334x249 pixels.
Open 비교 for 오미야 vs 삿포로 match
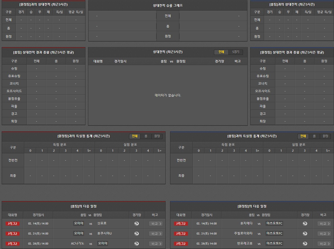pyautogui.click(x=156, y=224)
